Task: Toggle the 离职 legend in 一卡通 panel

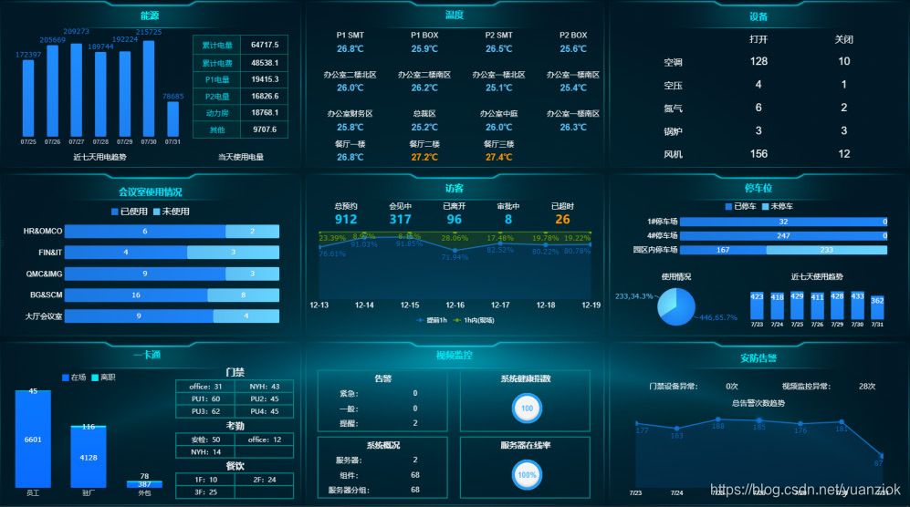Action: tap(104, 378)
